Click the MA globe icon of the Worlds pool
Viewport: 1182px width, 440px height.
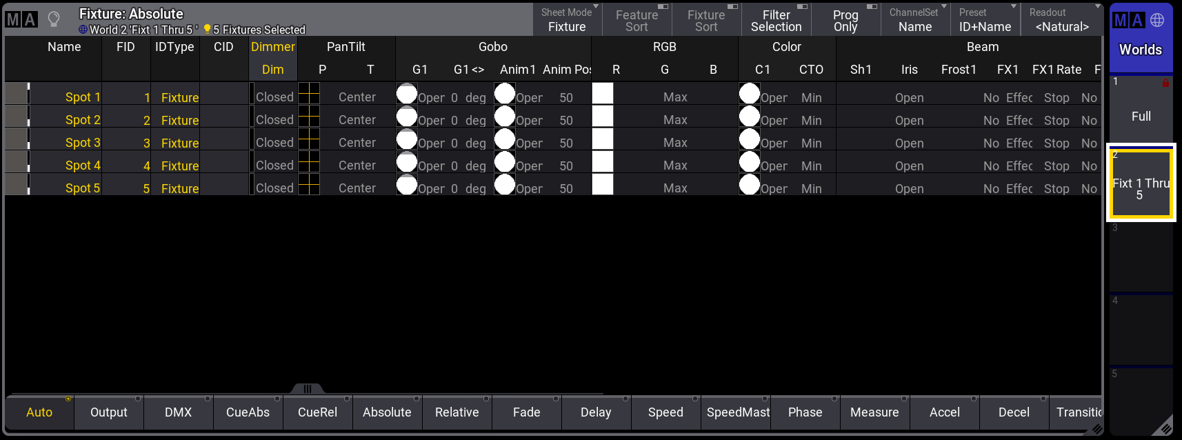(1141, 21)
